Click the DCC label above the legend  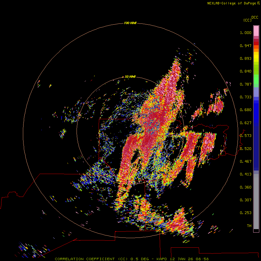point(255,17)
